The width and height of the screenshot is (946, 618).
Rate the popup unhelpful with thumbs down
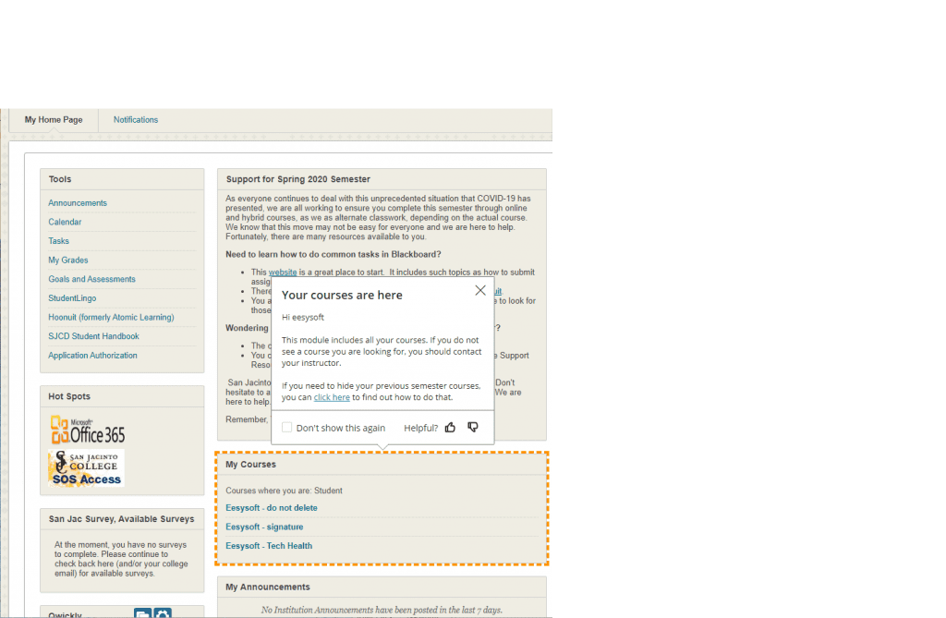point(473,427)
